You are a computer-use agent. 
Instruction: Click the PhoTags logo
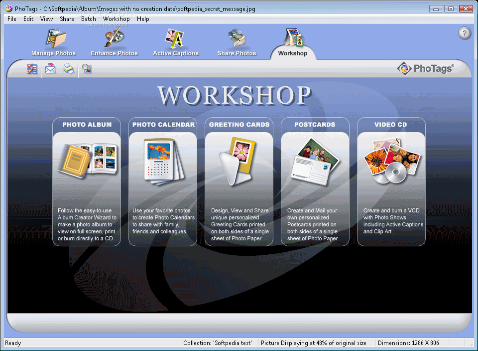pos(426,68)
